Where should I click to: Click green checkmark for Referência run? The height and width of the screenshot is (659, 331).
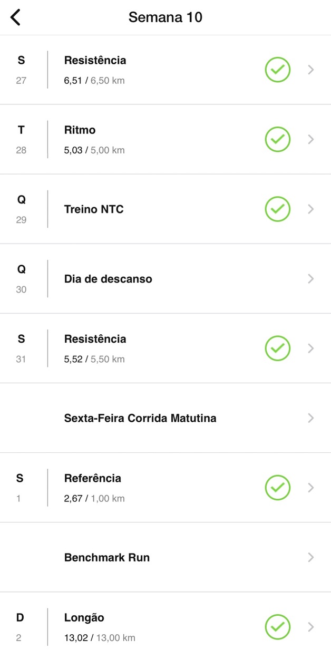[277, 487]
